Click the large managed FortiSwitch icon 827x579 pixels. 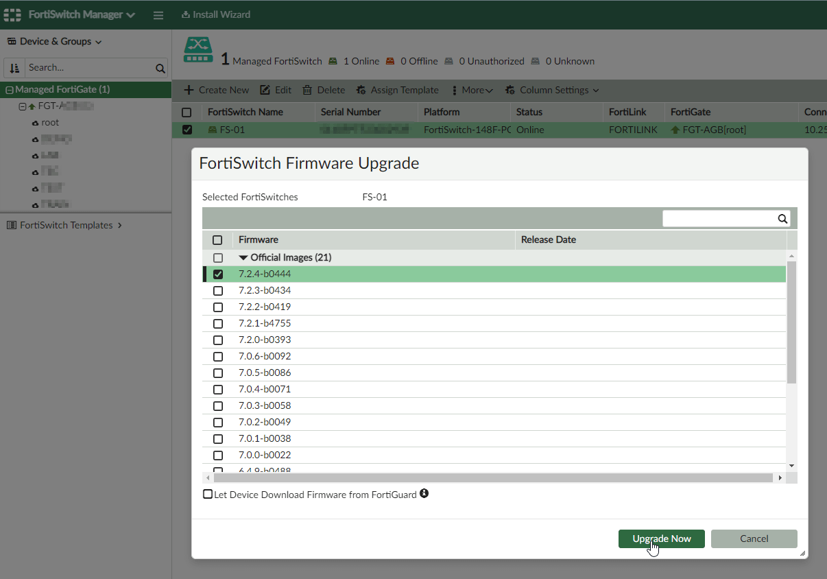pyautogui.click(x=198, y=50)
